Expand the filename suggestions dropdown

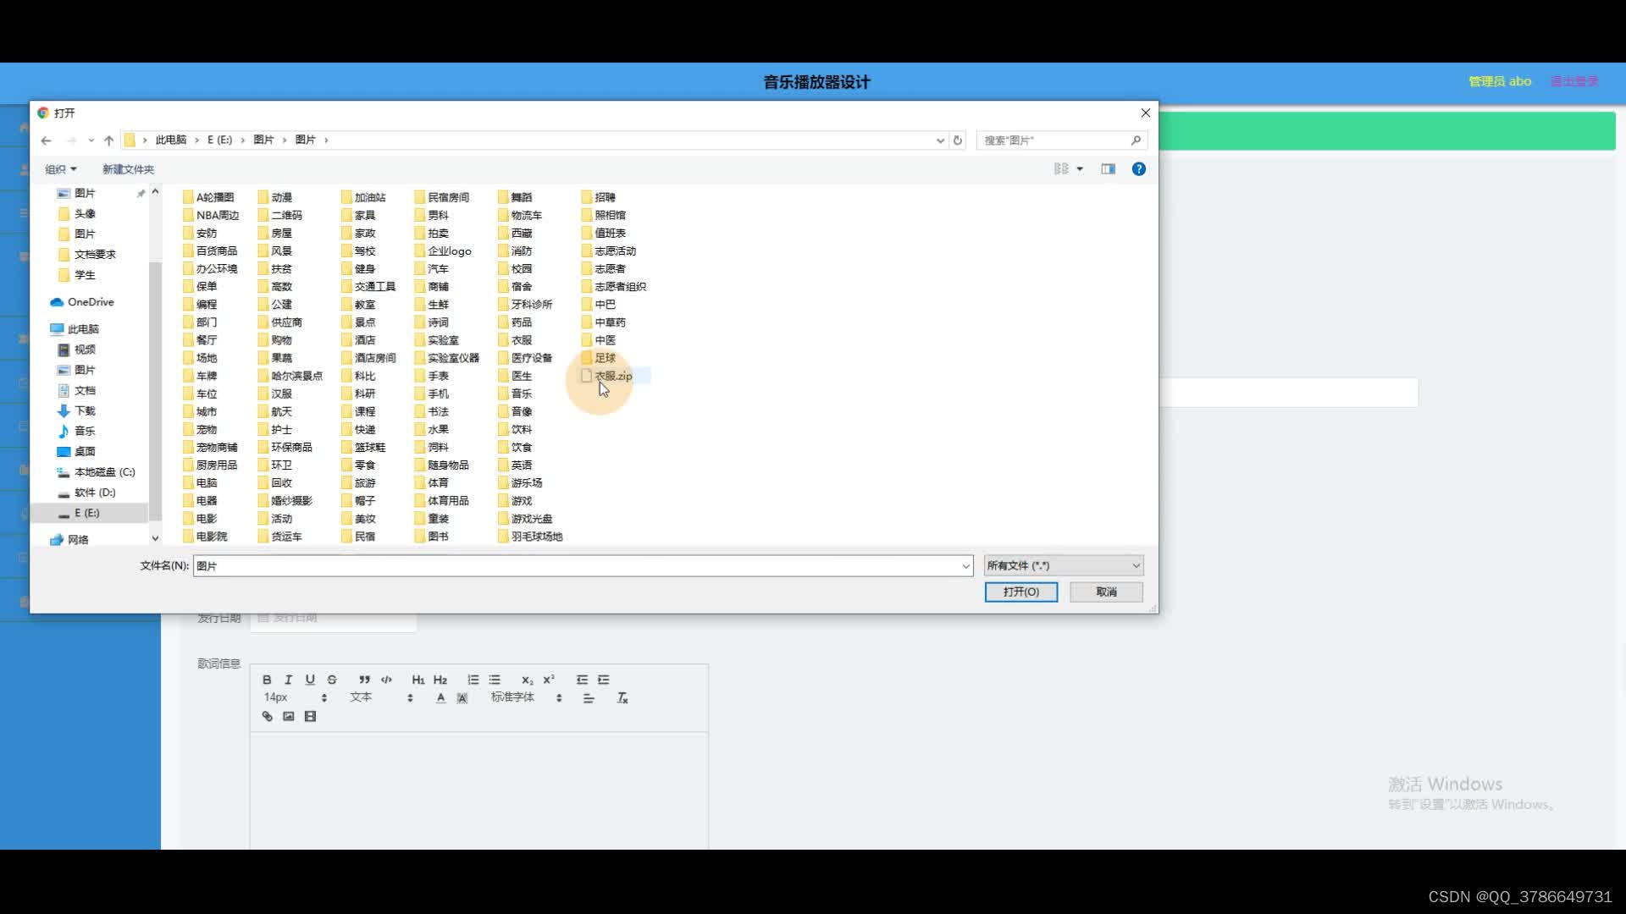tap(965, 565)
